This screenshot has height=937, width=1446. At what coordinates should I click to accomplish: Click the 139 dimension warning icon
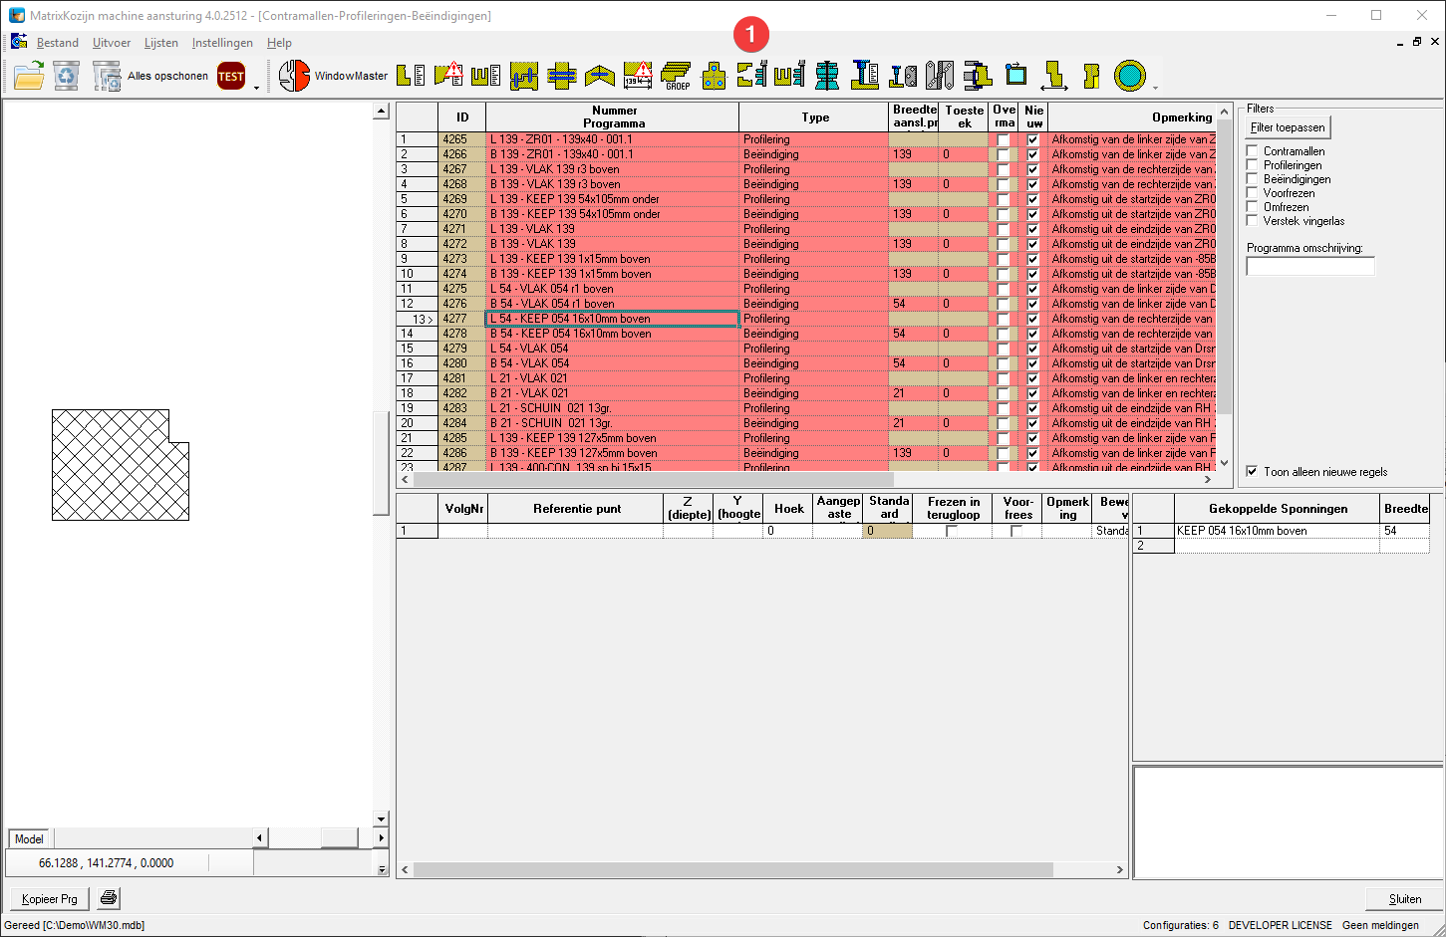tap(638, 76)
